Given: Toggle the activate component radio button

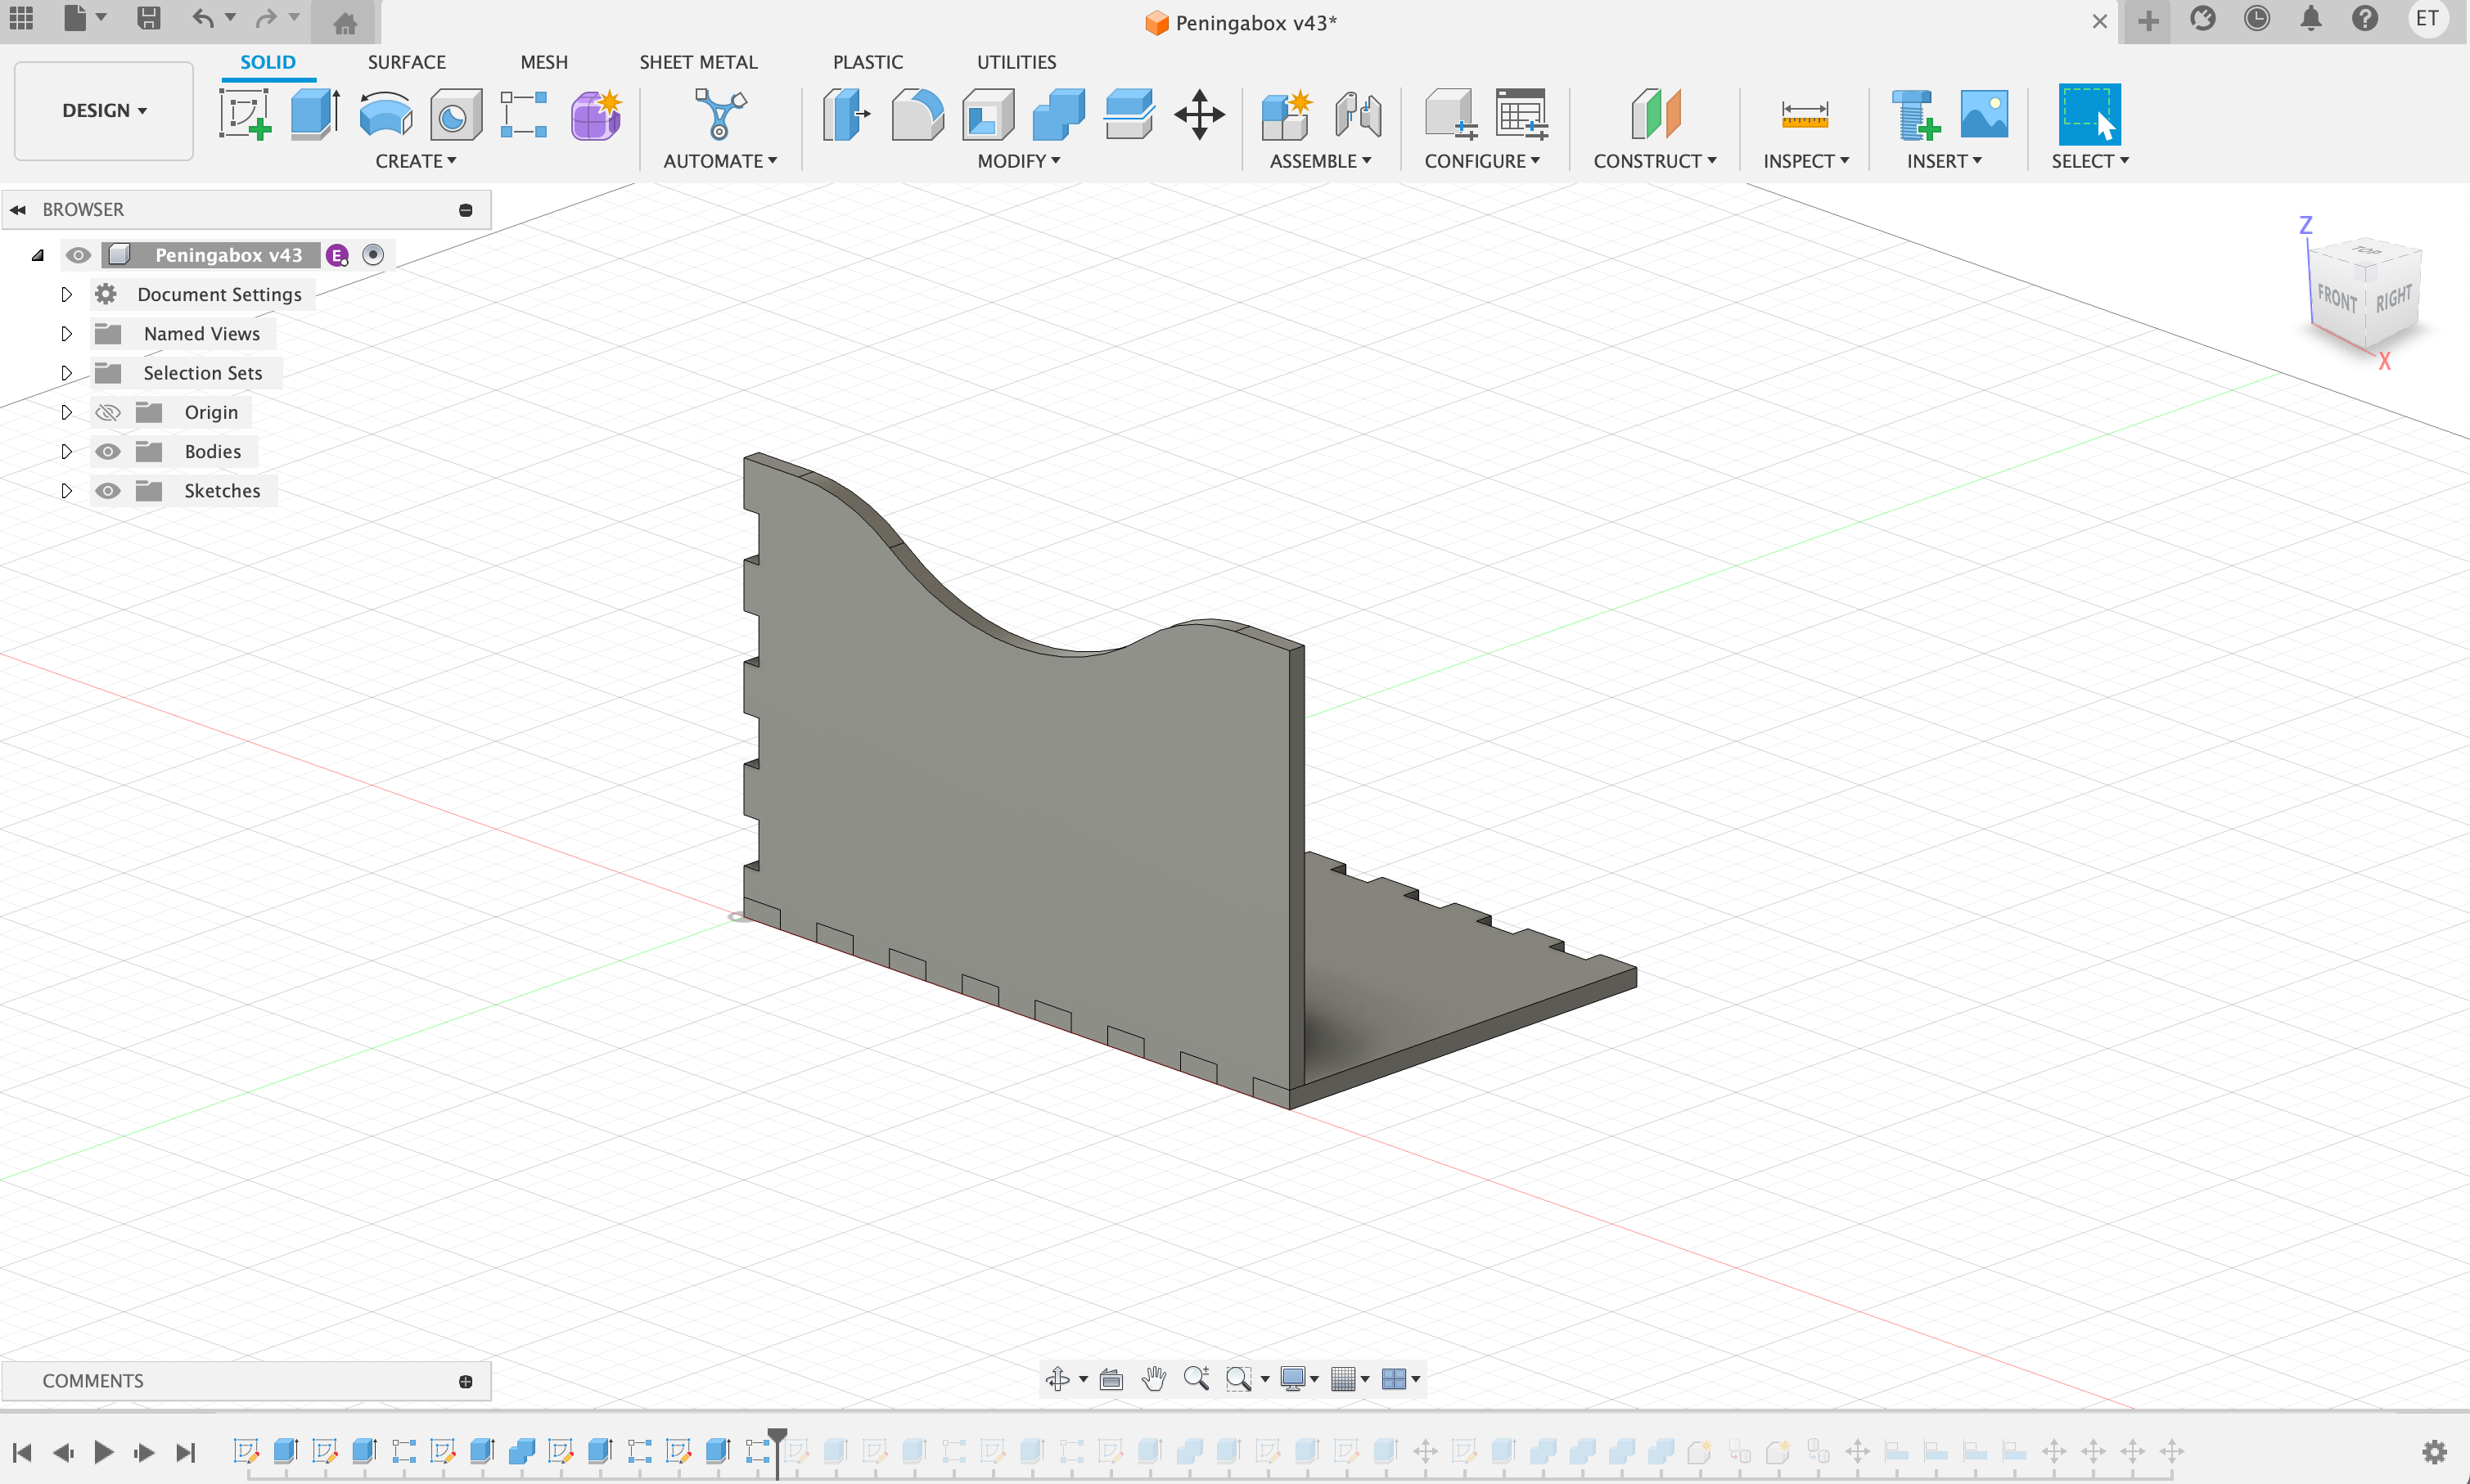Looking at the screenshot, I should (373, 255).
